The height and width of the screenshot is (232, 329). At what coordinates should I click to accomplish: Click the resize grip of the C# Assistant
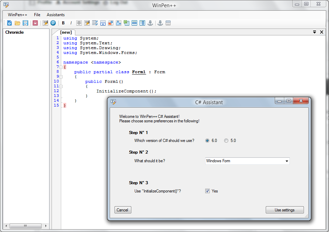(x=306, y=216)
